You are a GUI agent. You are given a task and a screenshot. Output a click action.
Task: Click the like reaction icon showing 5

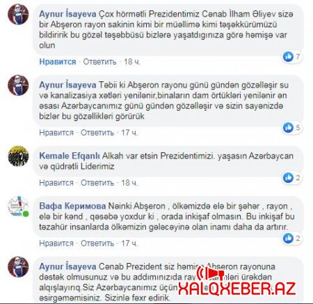pyautogui.click(x=288, y=127)
